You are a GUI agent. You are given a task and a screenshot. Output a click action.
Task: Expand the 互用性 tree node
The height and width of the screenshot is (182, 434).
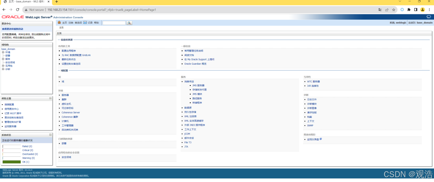point(3,66)
